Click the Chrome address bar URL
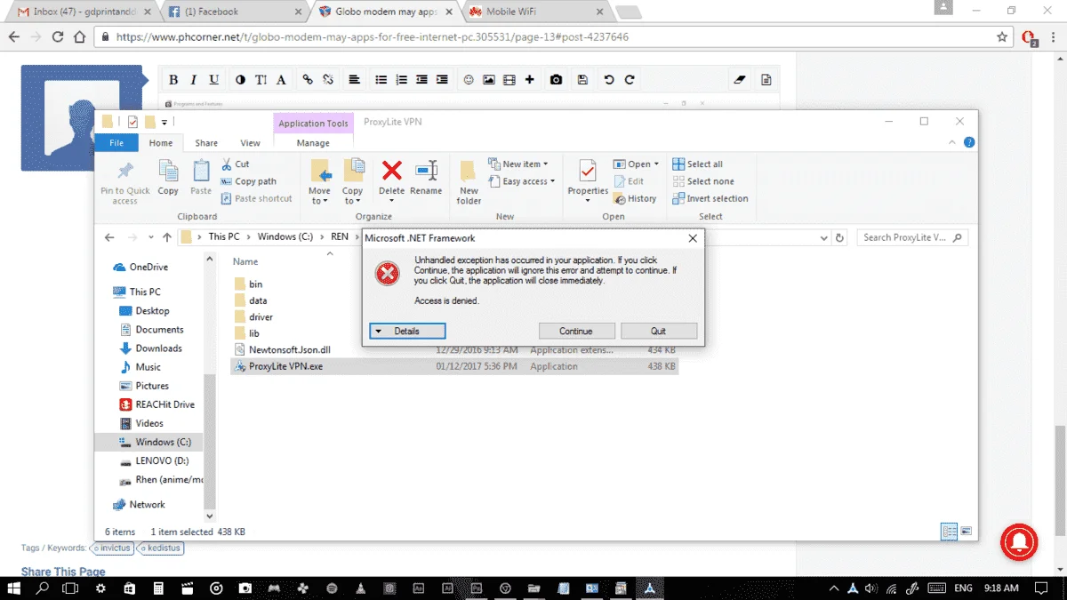 [373, 37]
